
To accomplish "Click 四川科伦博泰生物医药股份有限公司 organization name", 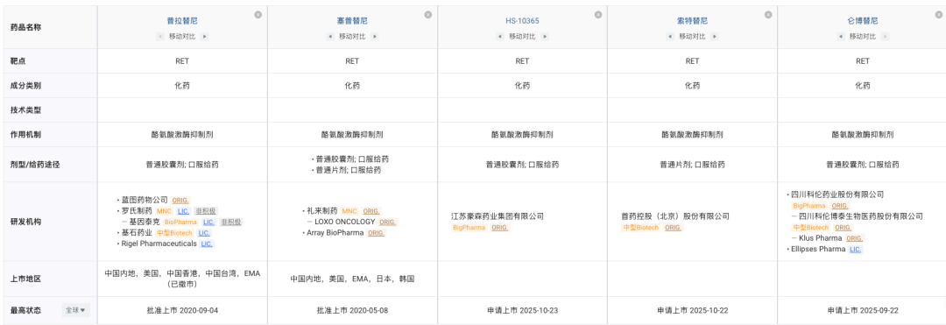I will (861, 215).
